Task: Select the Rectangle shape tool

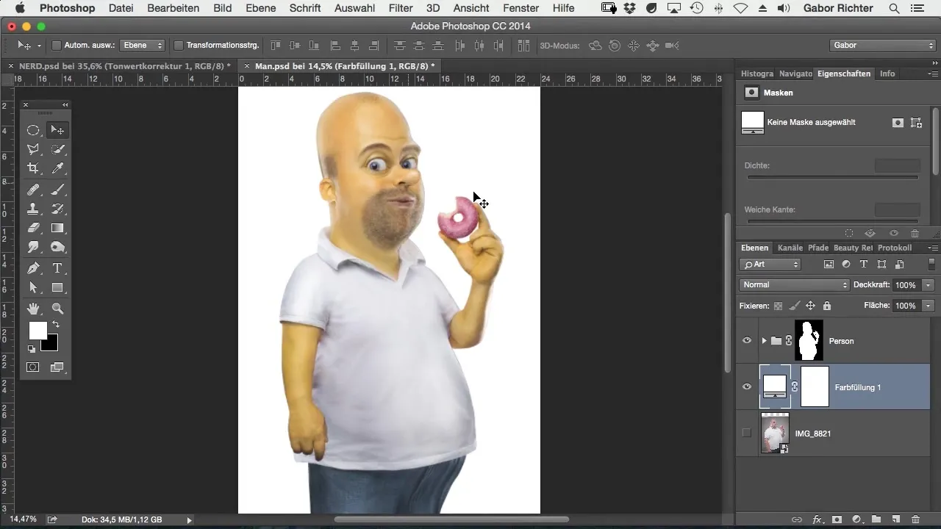Action: [57, 287]
